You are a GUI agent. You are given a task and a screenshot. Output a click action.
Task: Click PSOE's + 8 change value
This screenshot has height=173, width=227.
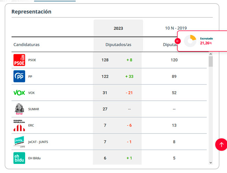[129, 60]
